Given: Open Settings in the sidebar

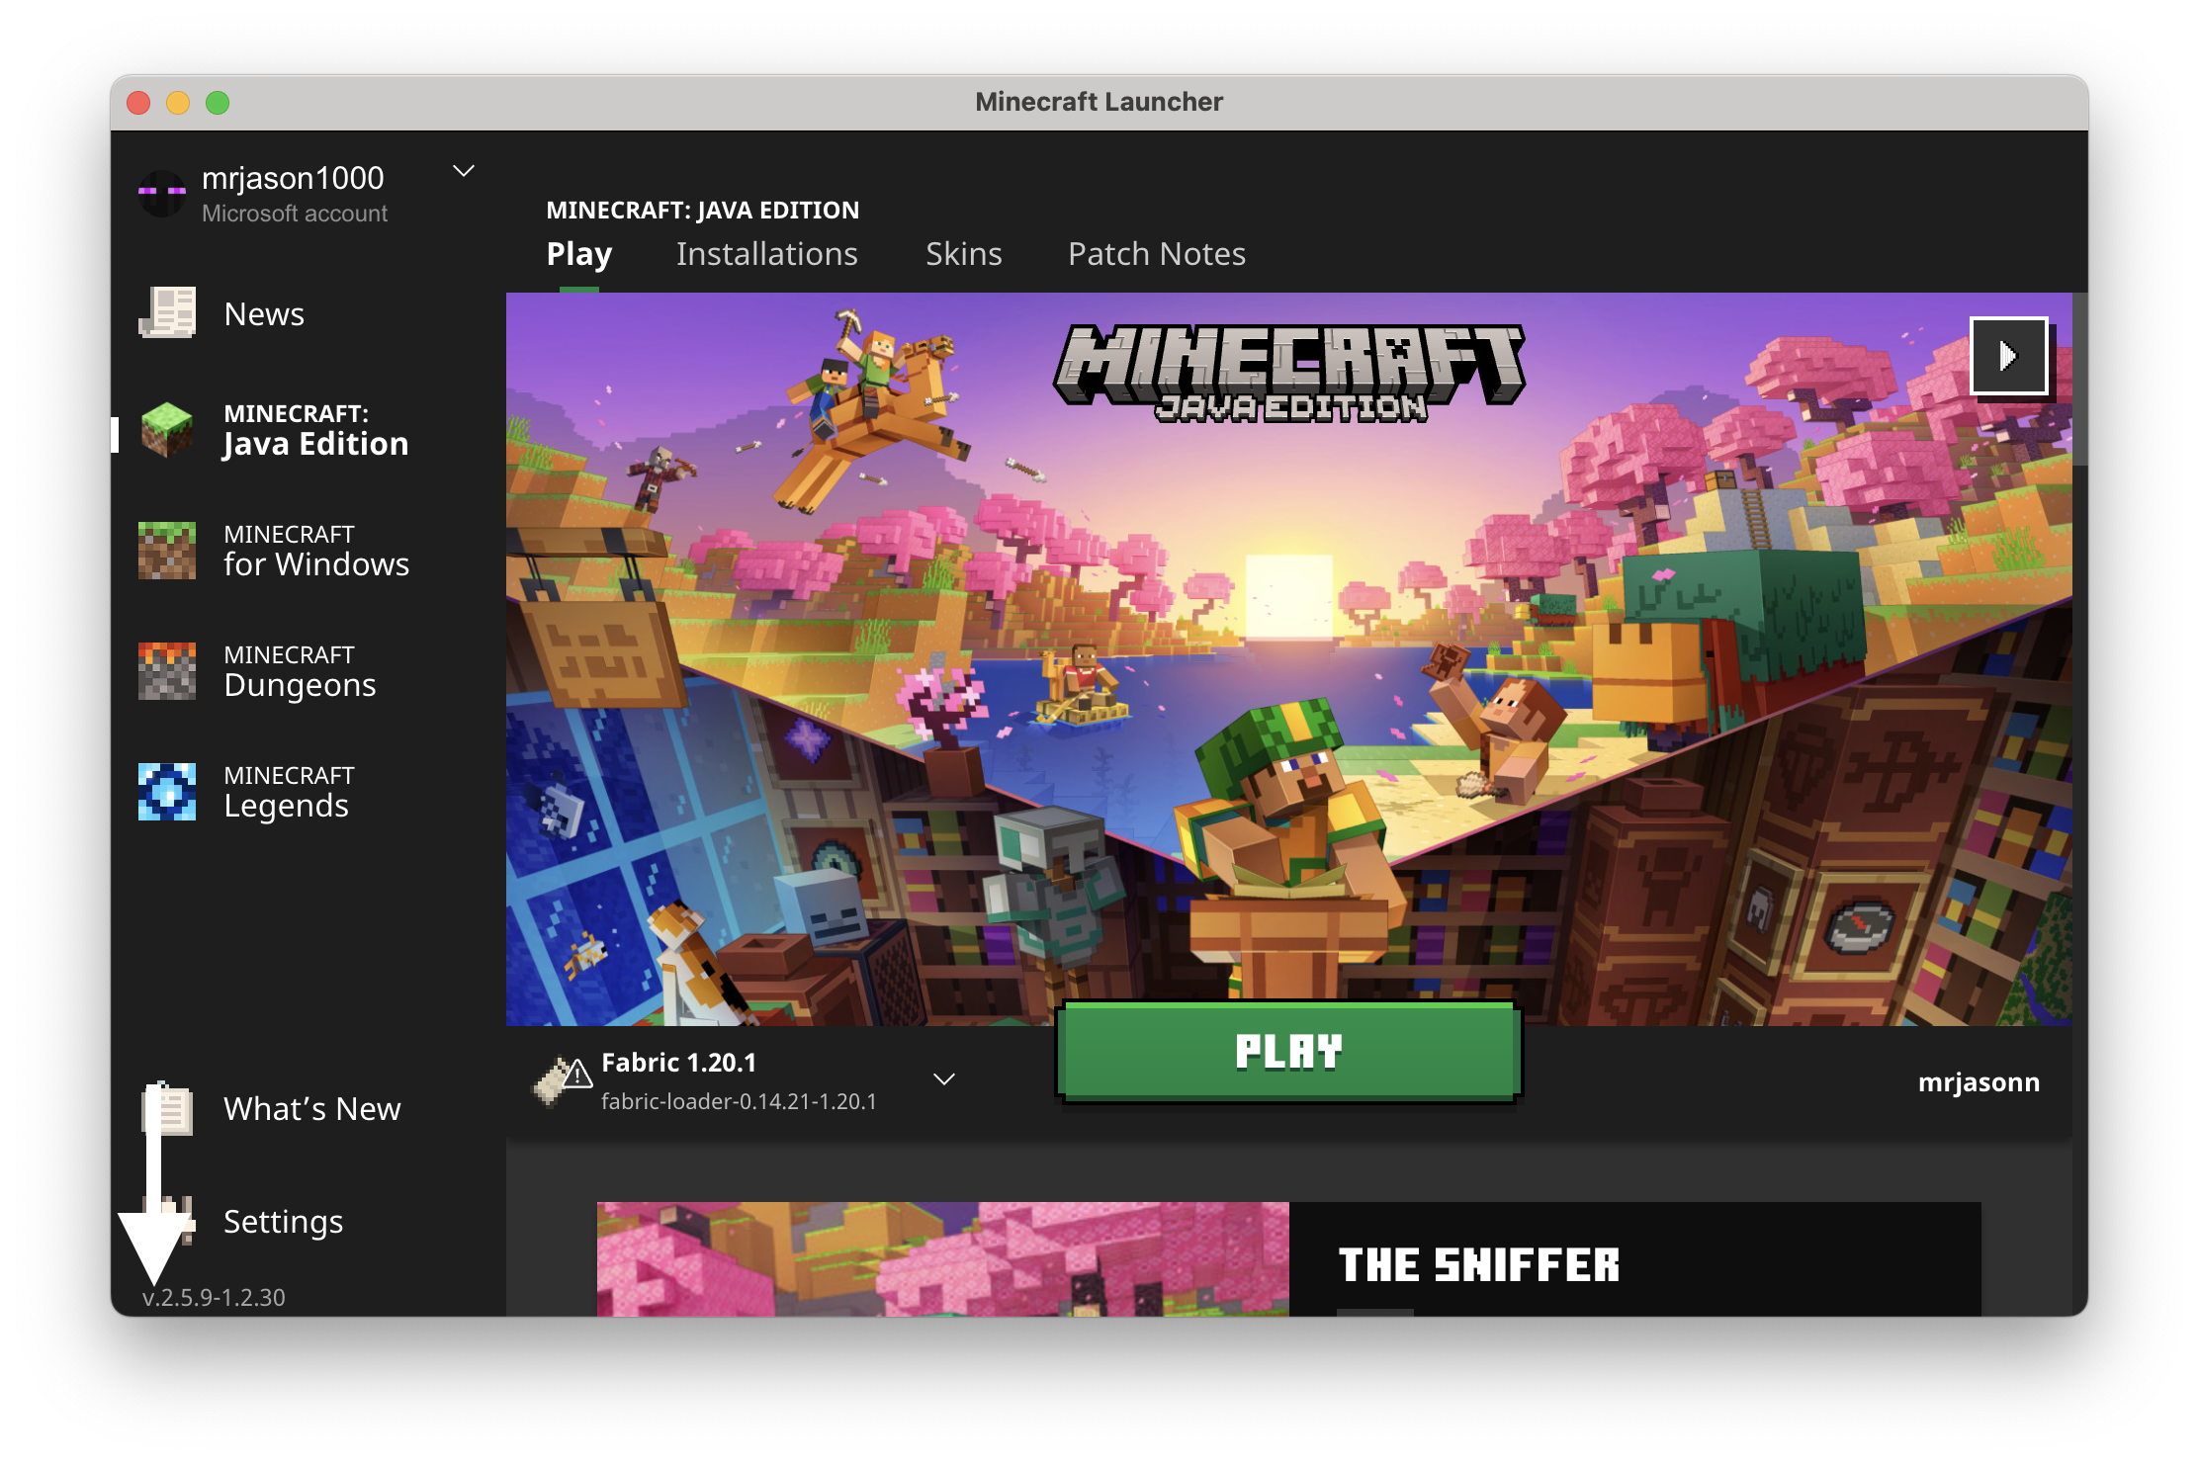Looking at the screenshot, I should point(283,1222).
